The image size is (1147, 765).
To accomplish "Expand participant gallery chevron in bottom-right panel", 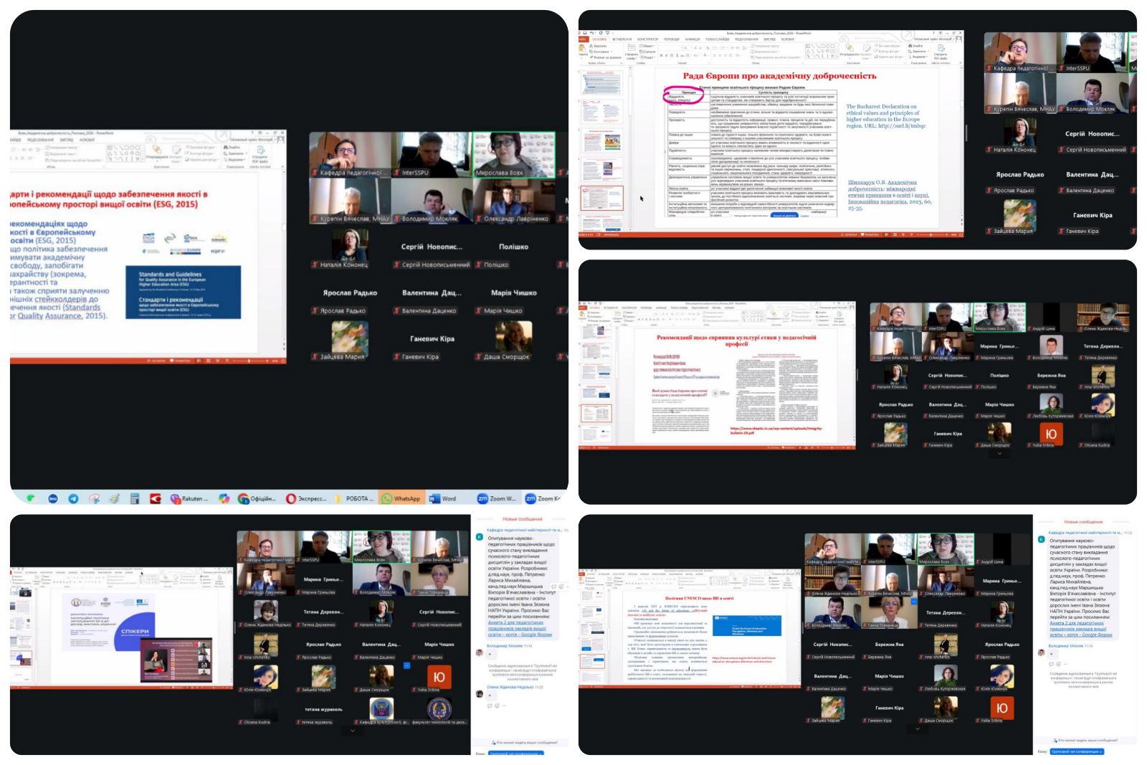I will tap(918, 728).
